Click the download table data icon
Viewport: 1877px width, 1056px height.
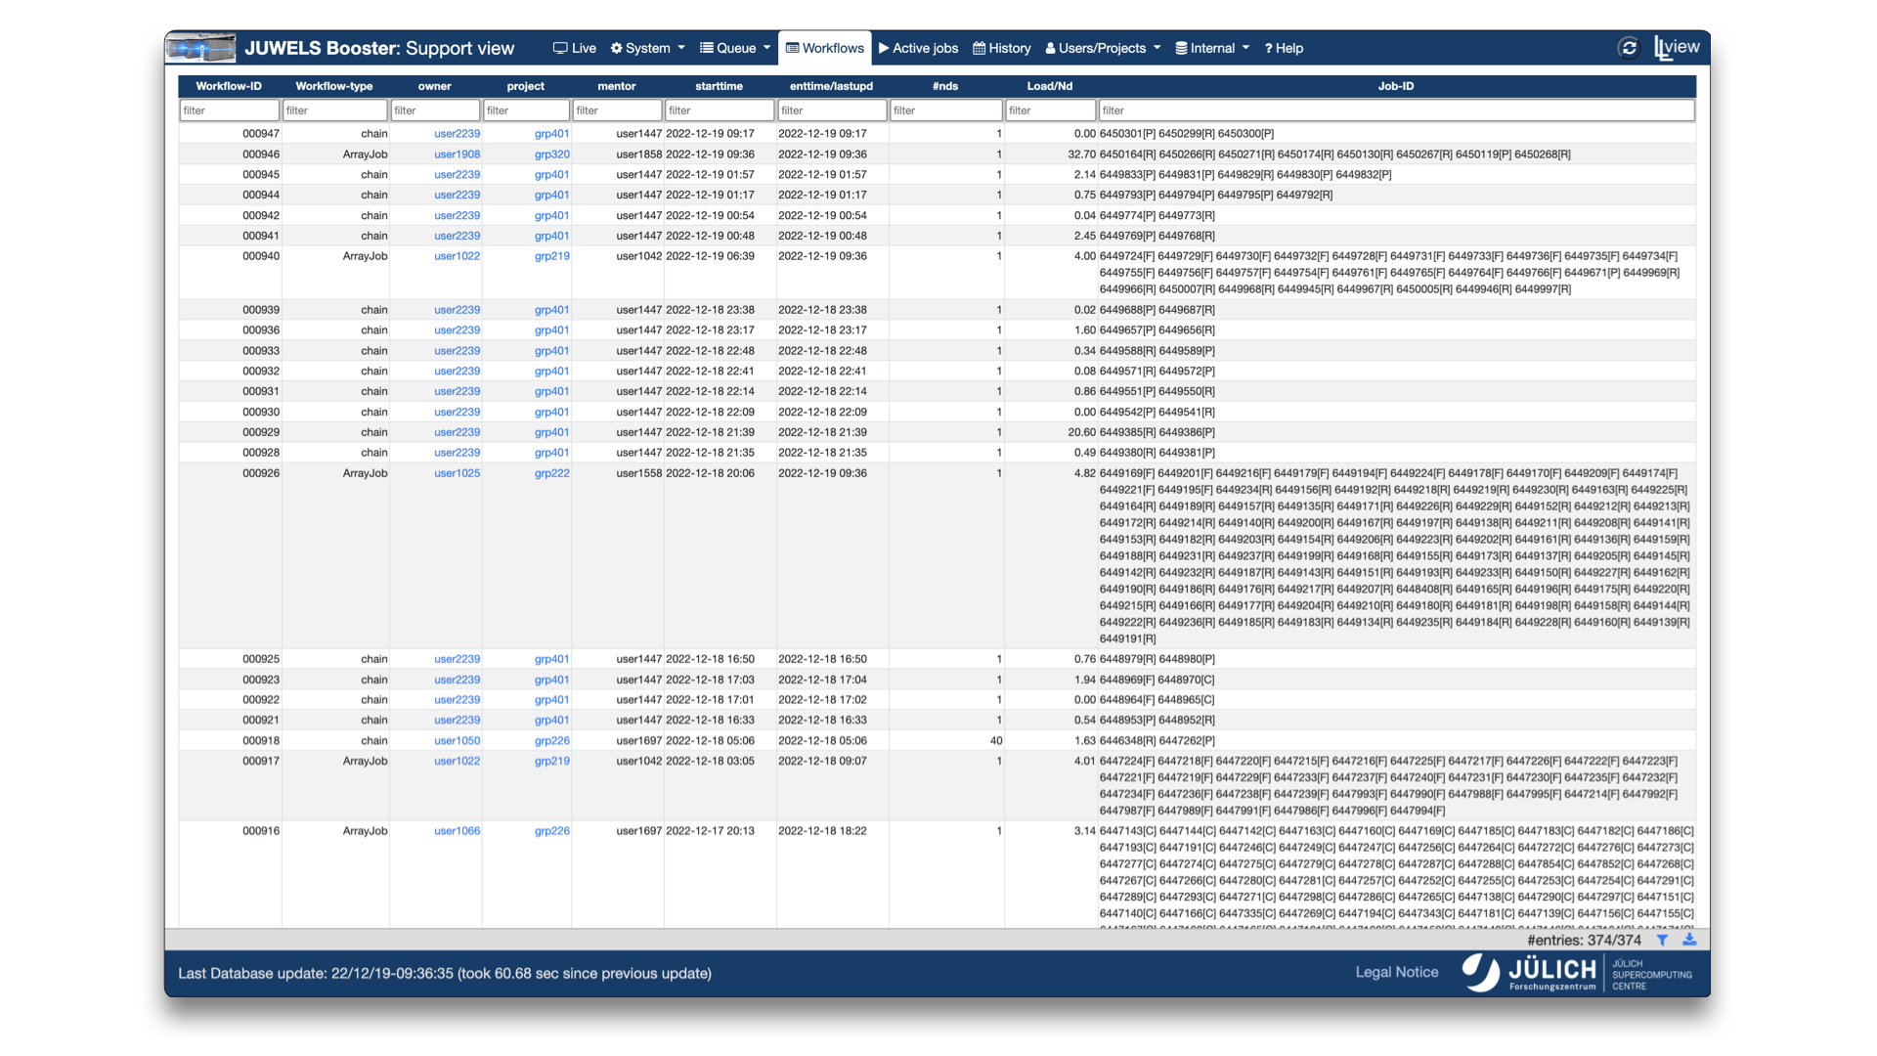(1689, 940)
